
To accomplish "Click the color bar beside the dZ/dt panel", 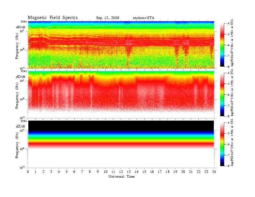I will pos(222,144).
